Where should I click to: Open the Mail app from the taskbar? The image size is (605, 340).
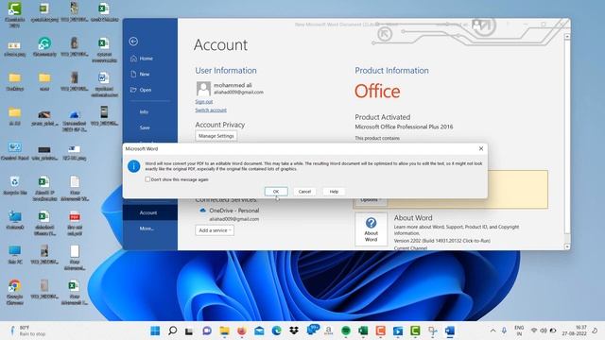click(x=259, y=331)
